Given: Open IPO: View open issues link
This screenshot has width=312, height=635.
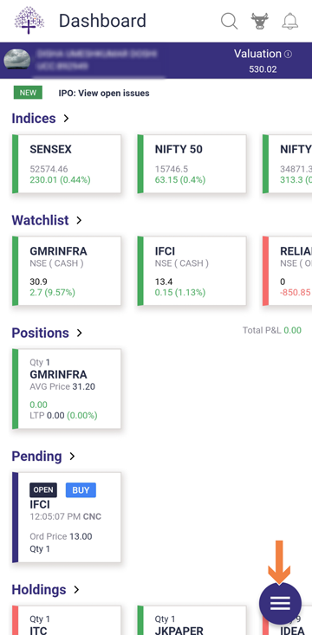Looking at the screenshot, I should point(104,94).
